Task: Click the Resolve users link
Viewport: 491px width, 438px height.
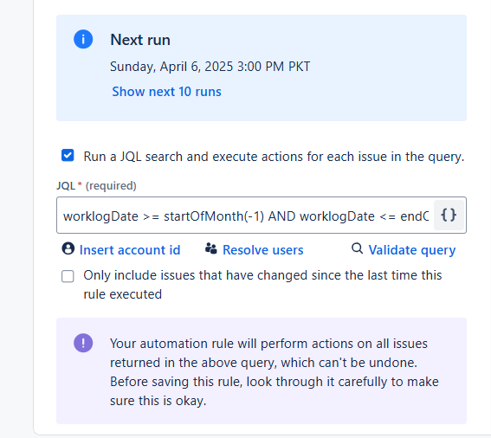Action: 263,250
